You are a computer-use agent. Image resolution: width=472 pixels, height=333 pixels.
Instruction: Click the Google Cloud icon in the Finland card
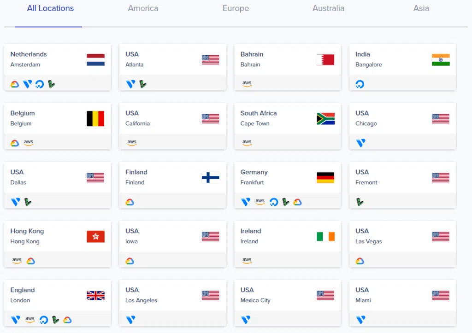[x=130, y=202]
